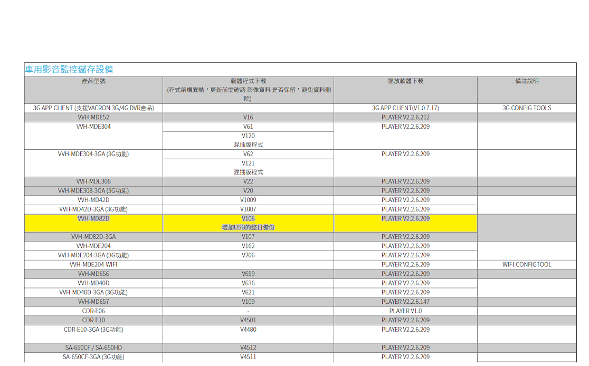Download firmware V621 for VVH-MD40D-3GA

[248, 292]
